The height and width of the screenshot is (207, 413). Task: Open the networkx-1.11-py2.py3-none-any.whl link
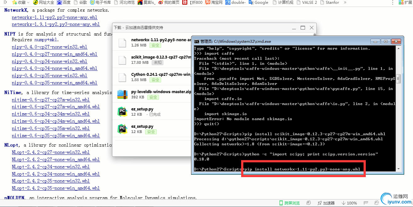pyautogui.click(x=54, y=17)
